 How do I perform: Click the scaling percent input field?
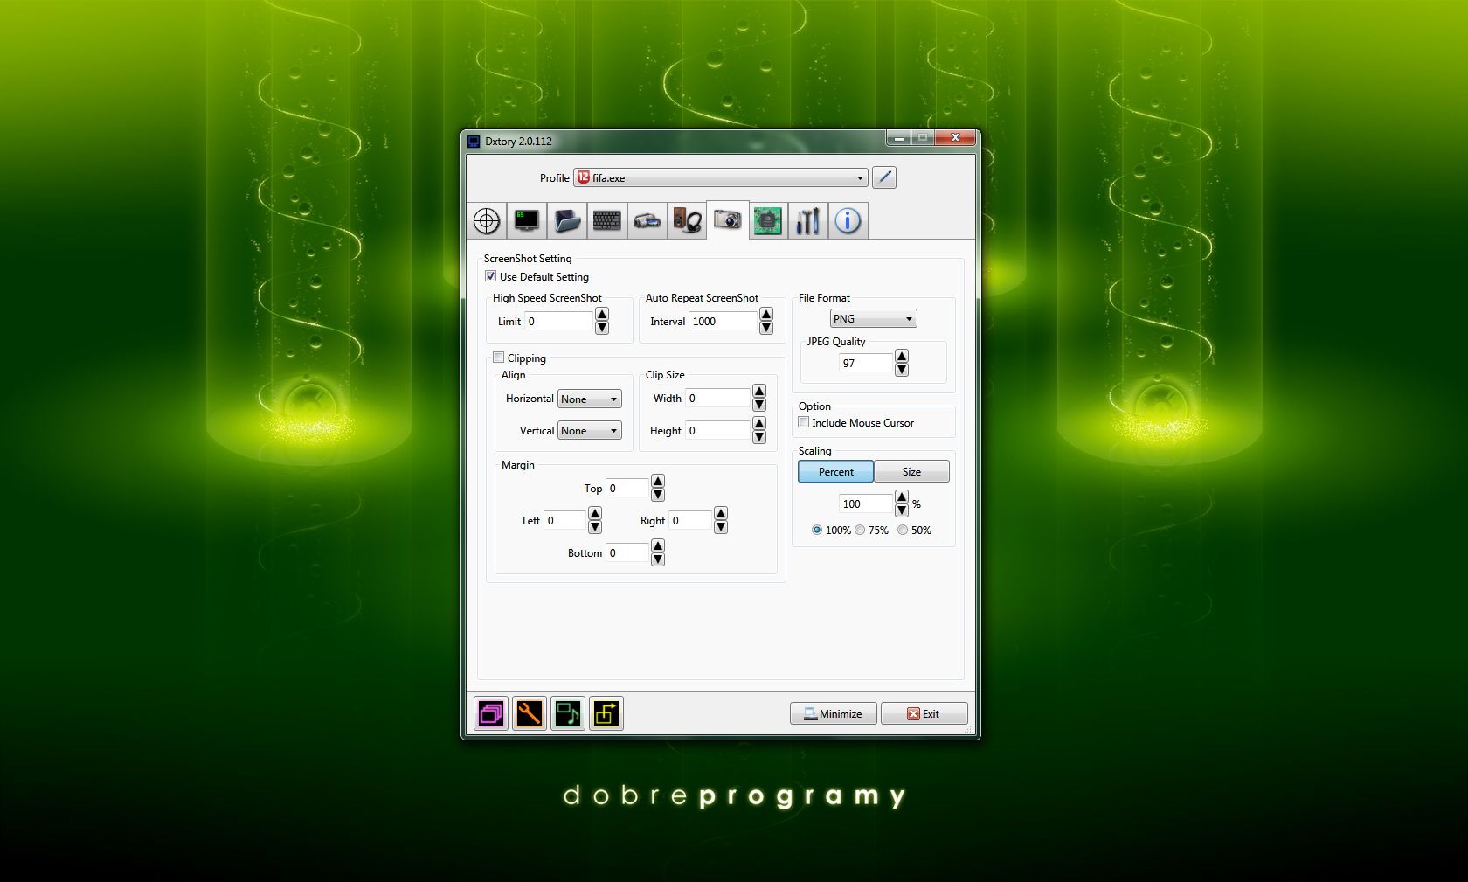pyautogui.click(x=866, y=504)
